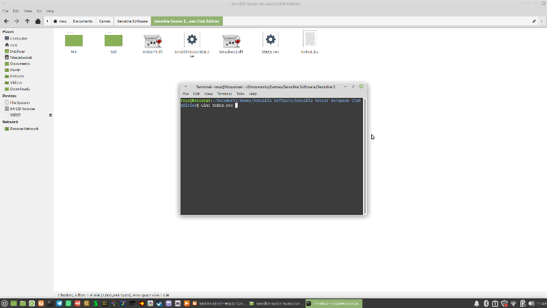Select the Uninst.isu file

click(310, 40)
